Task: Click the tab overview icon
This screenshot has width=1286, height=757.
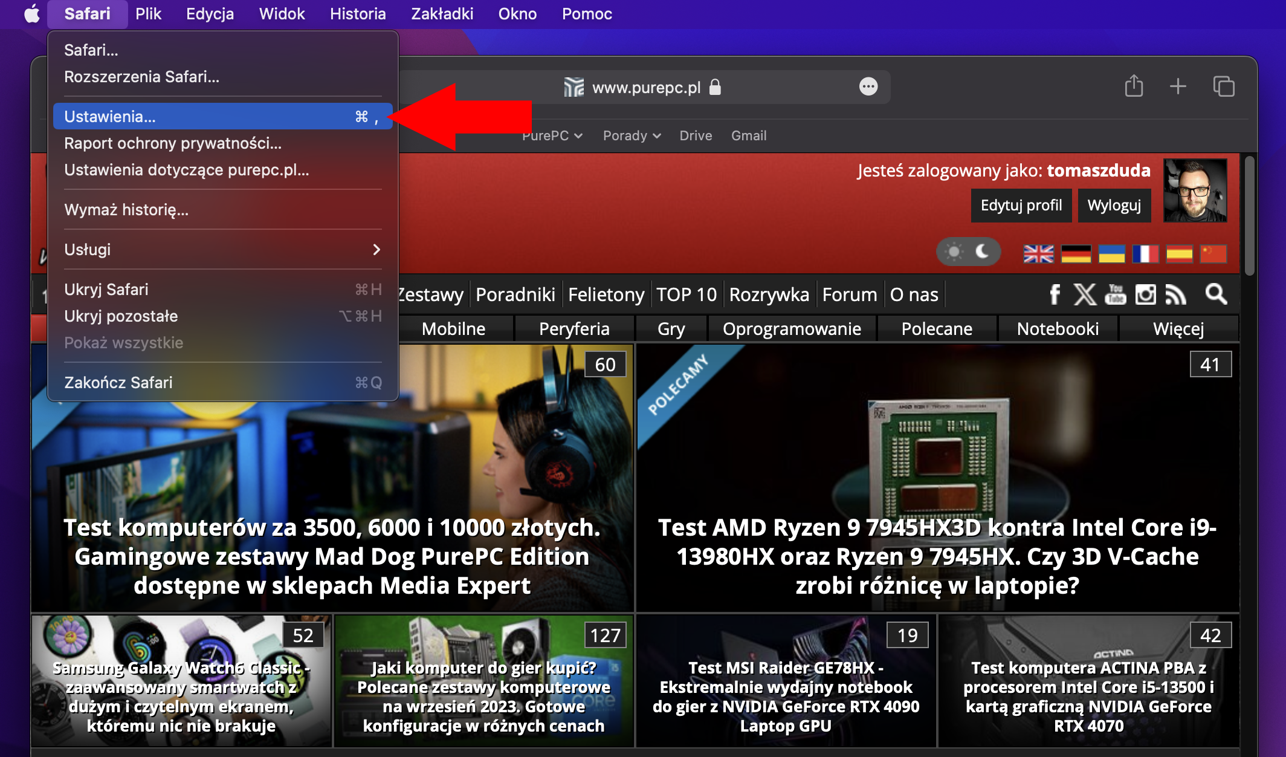Action: [1224, 86]
